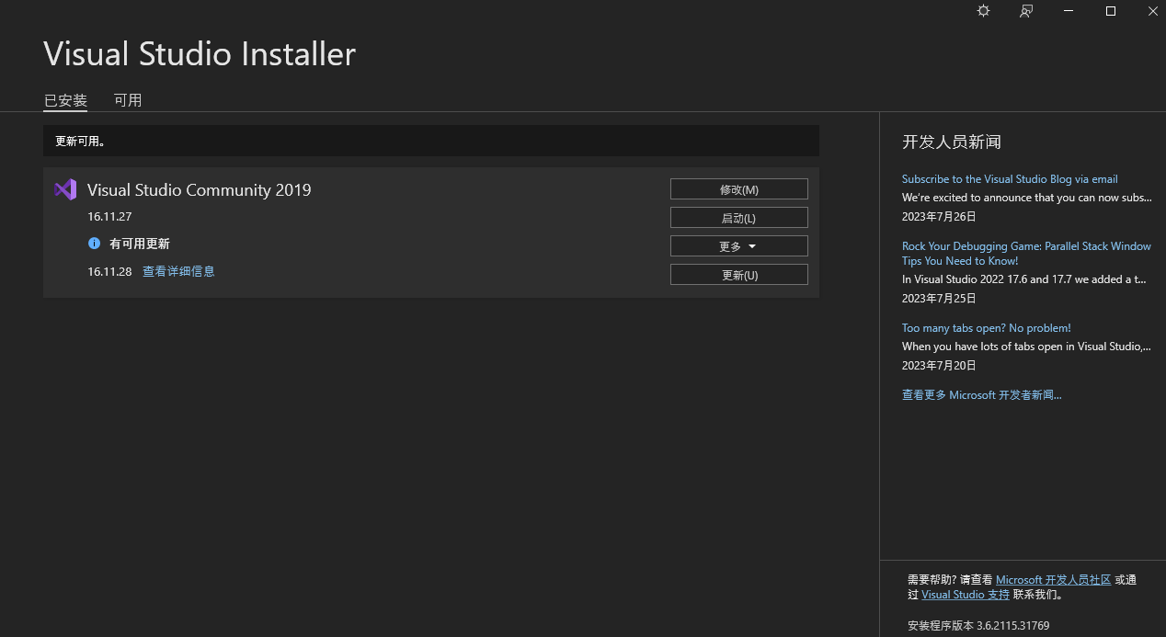Minimize the Visual Studio Installer window
The width and height of the screenshot is (1166, 637).
point(1069,11)
